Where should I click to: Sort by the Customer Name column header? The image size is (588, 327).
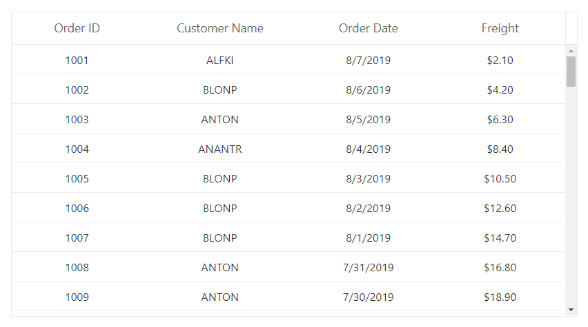[220, 28]
